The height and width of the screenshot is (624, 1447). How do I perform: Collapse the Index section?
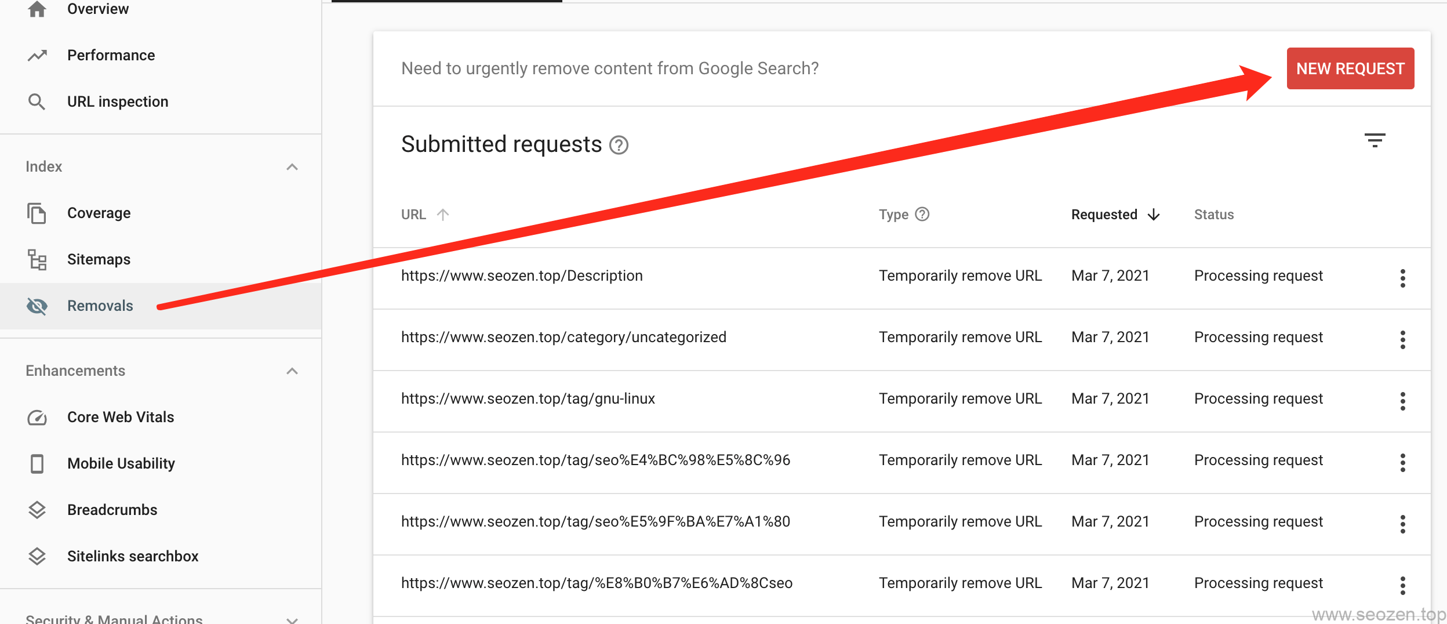click(x=292, y=167)
